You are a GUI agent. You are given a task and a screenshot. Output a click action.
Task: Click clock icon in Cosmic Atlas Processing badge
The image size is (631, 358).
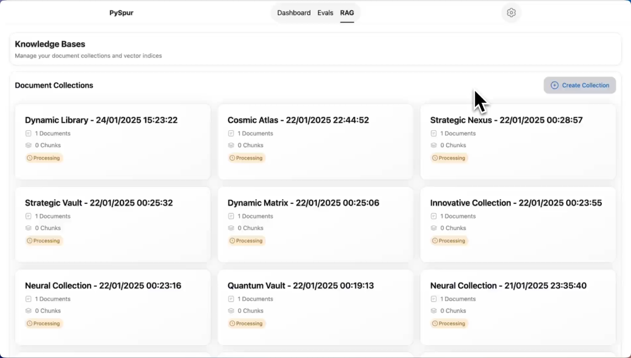pos(232,158)
